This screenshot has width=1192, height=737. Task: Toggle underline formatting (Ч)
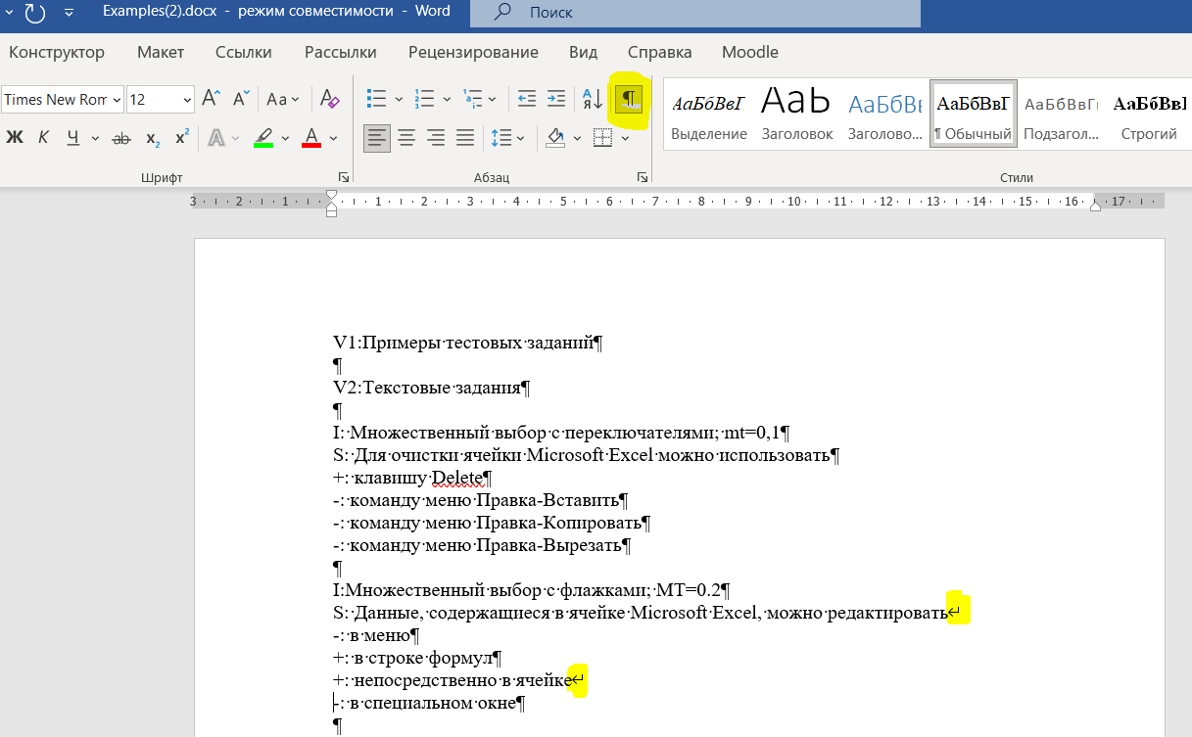(72, 138)
